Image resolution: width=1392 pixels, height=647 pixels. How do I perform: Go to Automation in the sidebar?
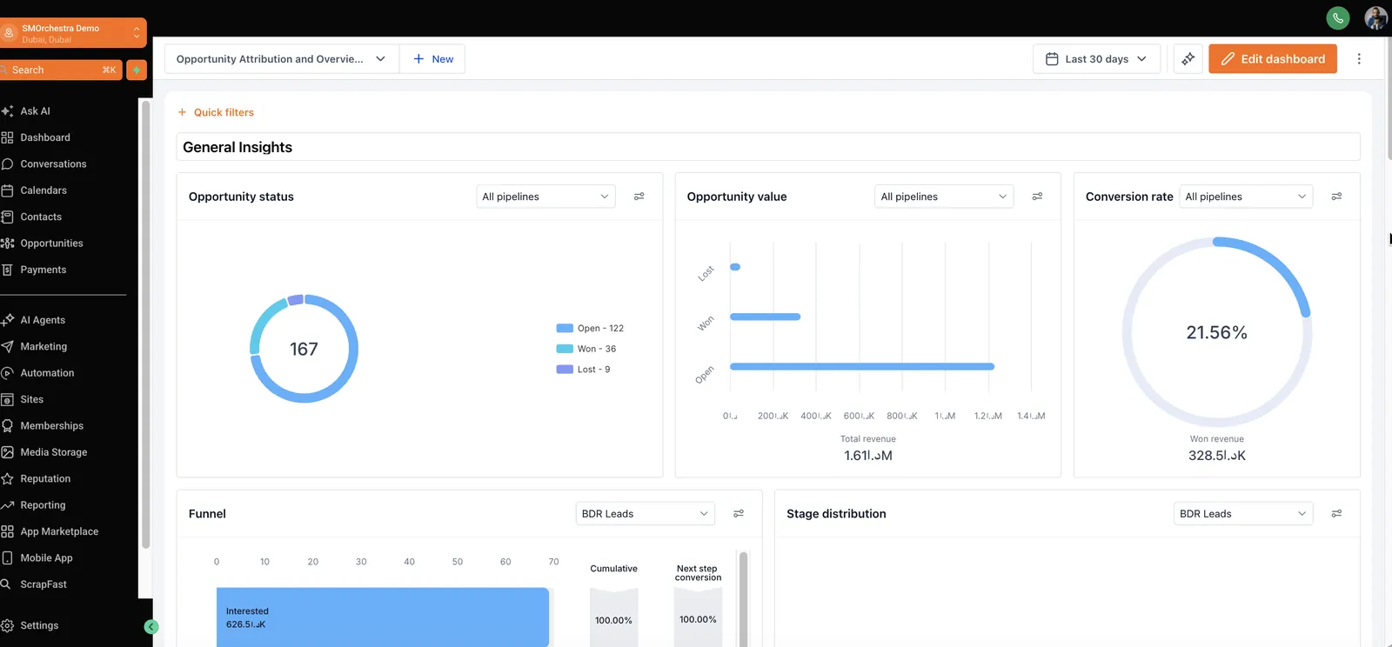47,373
